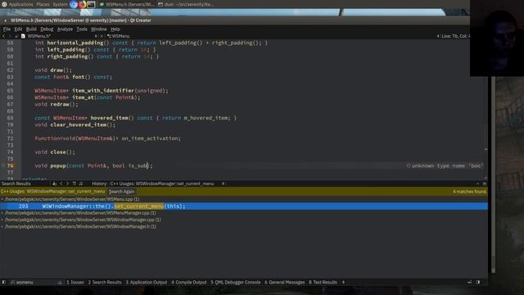The width and height of the screenshot is (524, 295).
Task: Select the WSMenuManager.cpp result path row
Action: (80, 213)
